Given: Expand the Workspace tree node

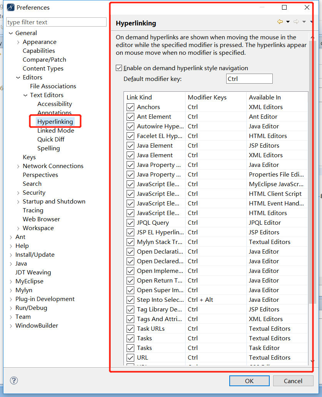Looking at the screenshot, I should click(x=18, y=228).
